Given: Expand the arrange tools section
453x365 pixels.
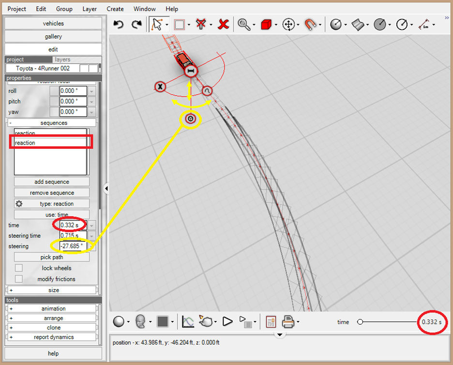Looking at the screenshot, I should click(52, 318).
